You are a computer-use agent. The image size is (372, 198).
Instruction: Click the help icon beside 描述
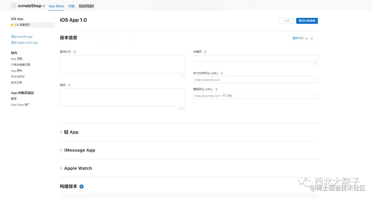tap(69, 85)
